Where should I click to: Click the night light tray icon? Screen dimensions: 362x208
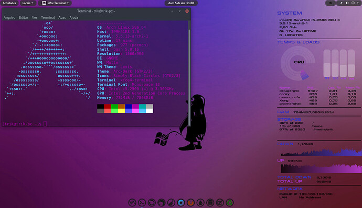[341, 3]
